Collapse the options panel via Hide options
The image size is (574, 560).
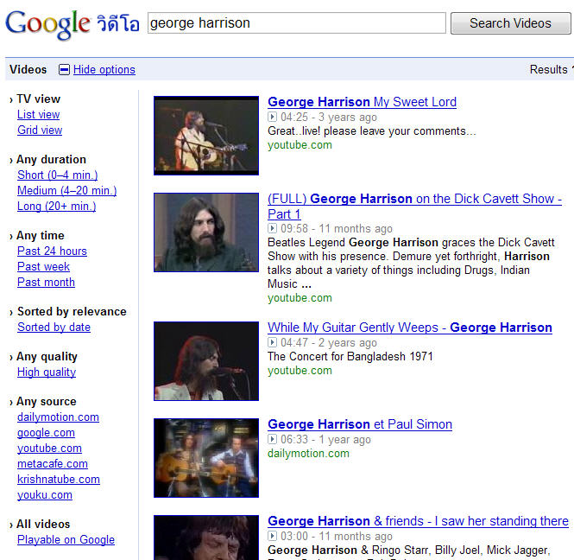pyautogui.click(x=104, y=70)
